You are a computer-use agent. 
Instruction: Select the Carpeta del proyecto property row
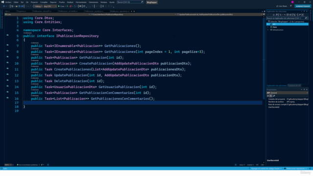coord(288,99)
